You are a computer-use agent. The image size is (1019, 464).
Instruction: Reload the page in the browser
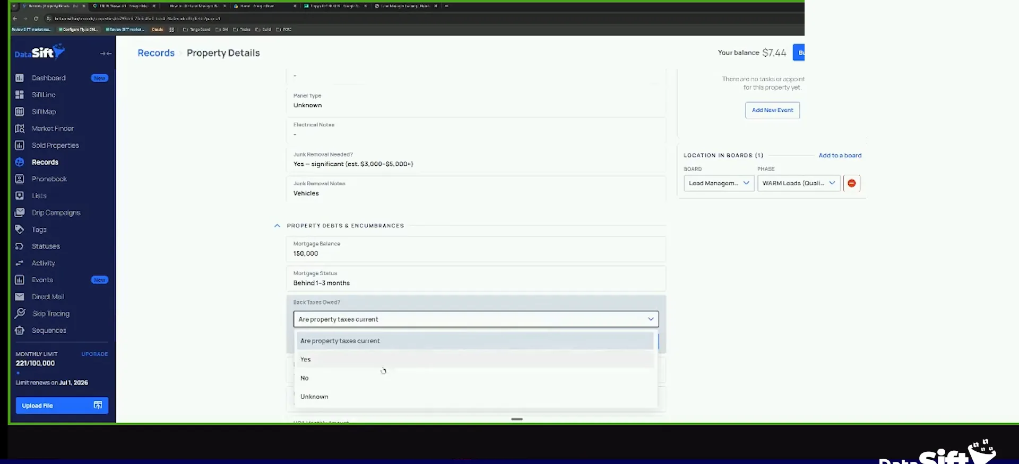pos(36,19)
